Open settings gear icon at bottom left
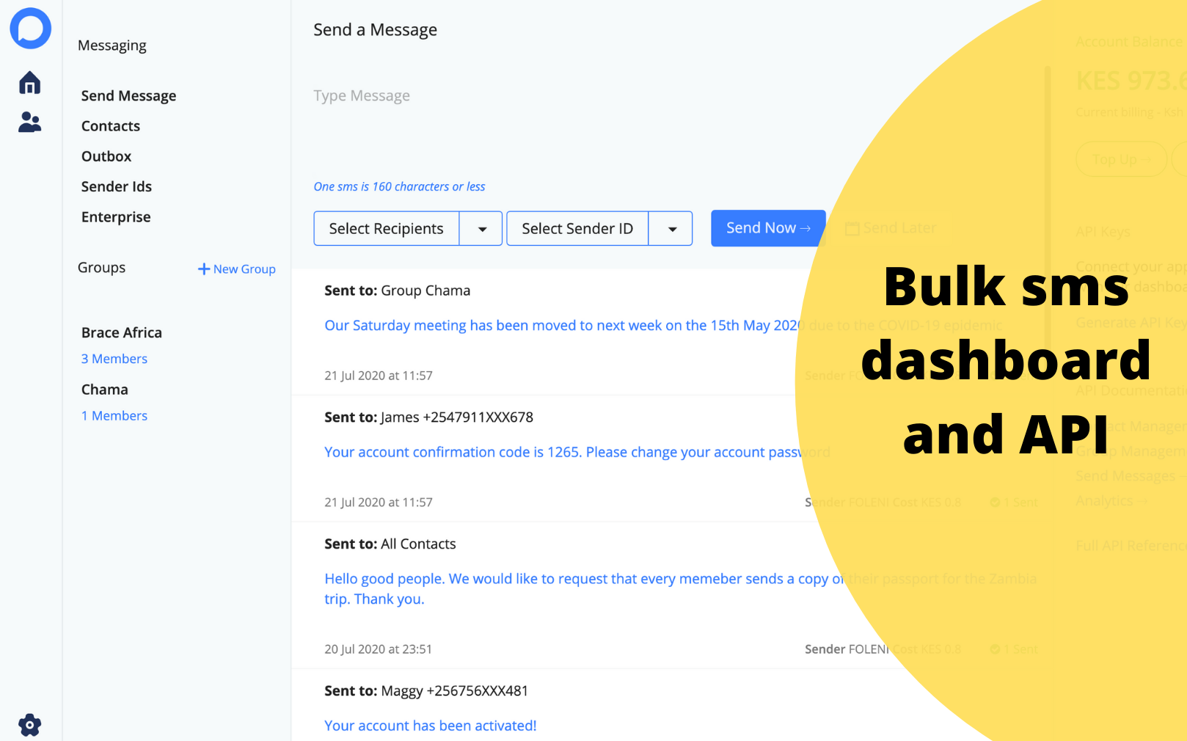The height and width of the screenshot is (741, 1187). click(x=29, y=725)
